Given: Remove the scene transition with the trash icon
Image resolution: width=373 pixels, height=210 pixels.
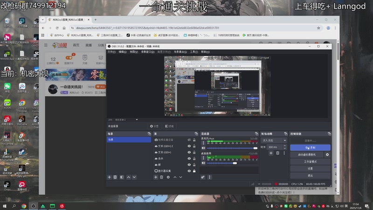Looking at the screenshot, I should pyautogui.click(x=277, y=153).
